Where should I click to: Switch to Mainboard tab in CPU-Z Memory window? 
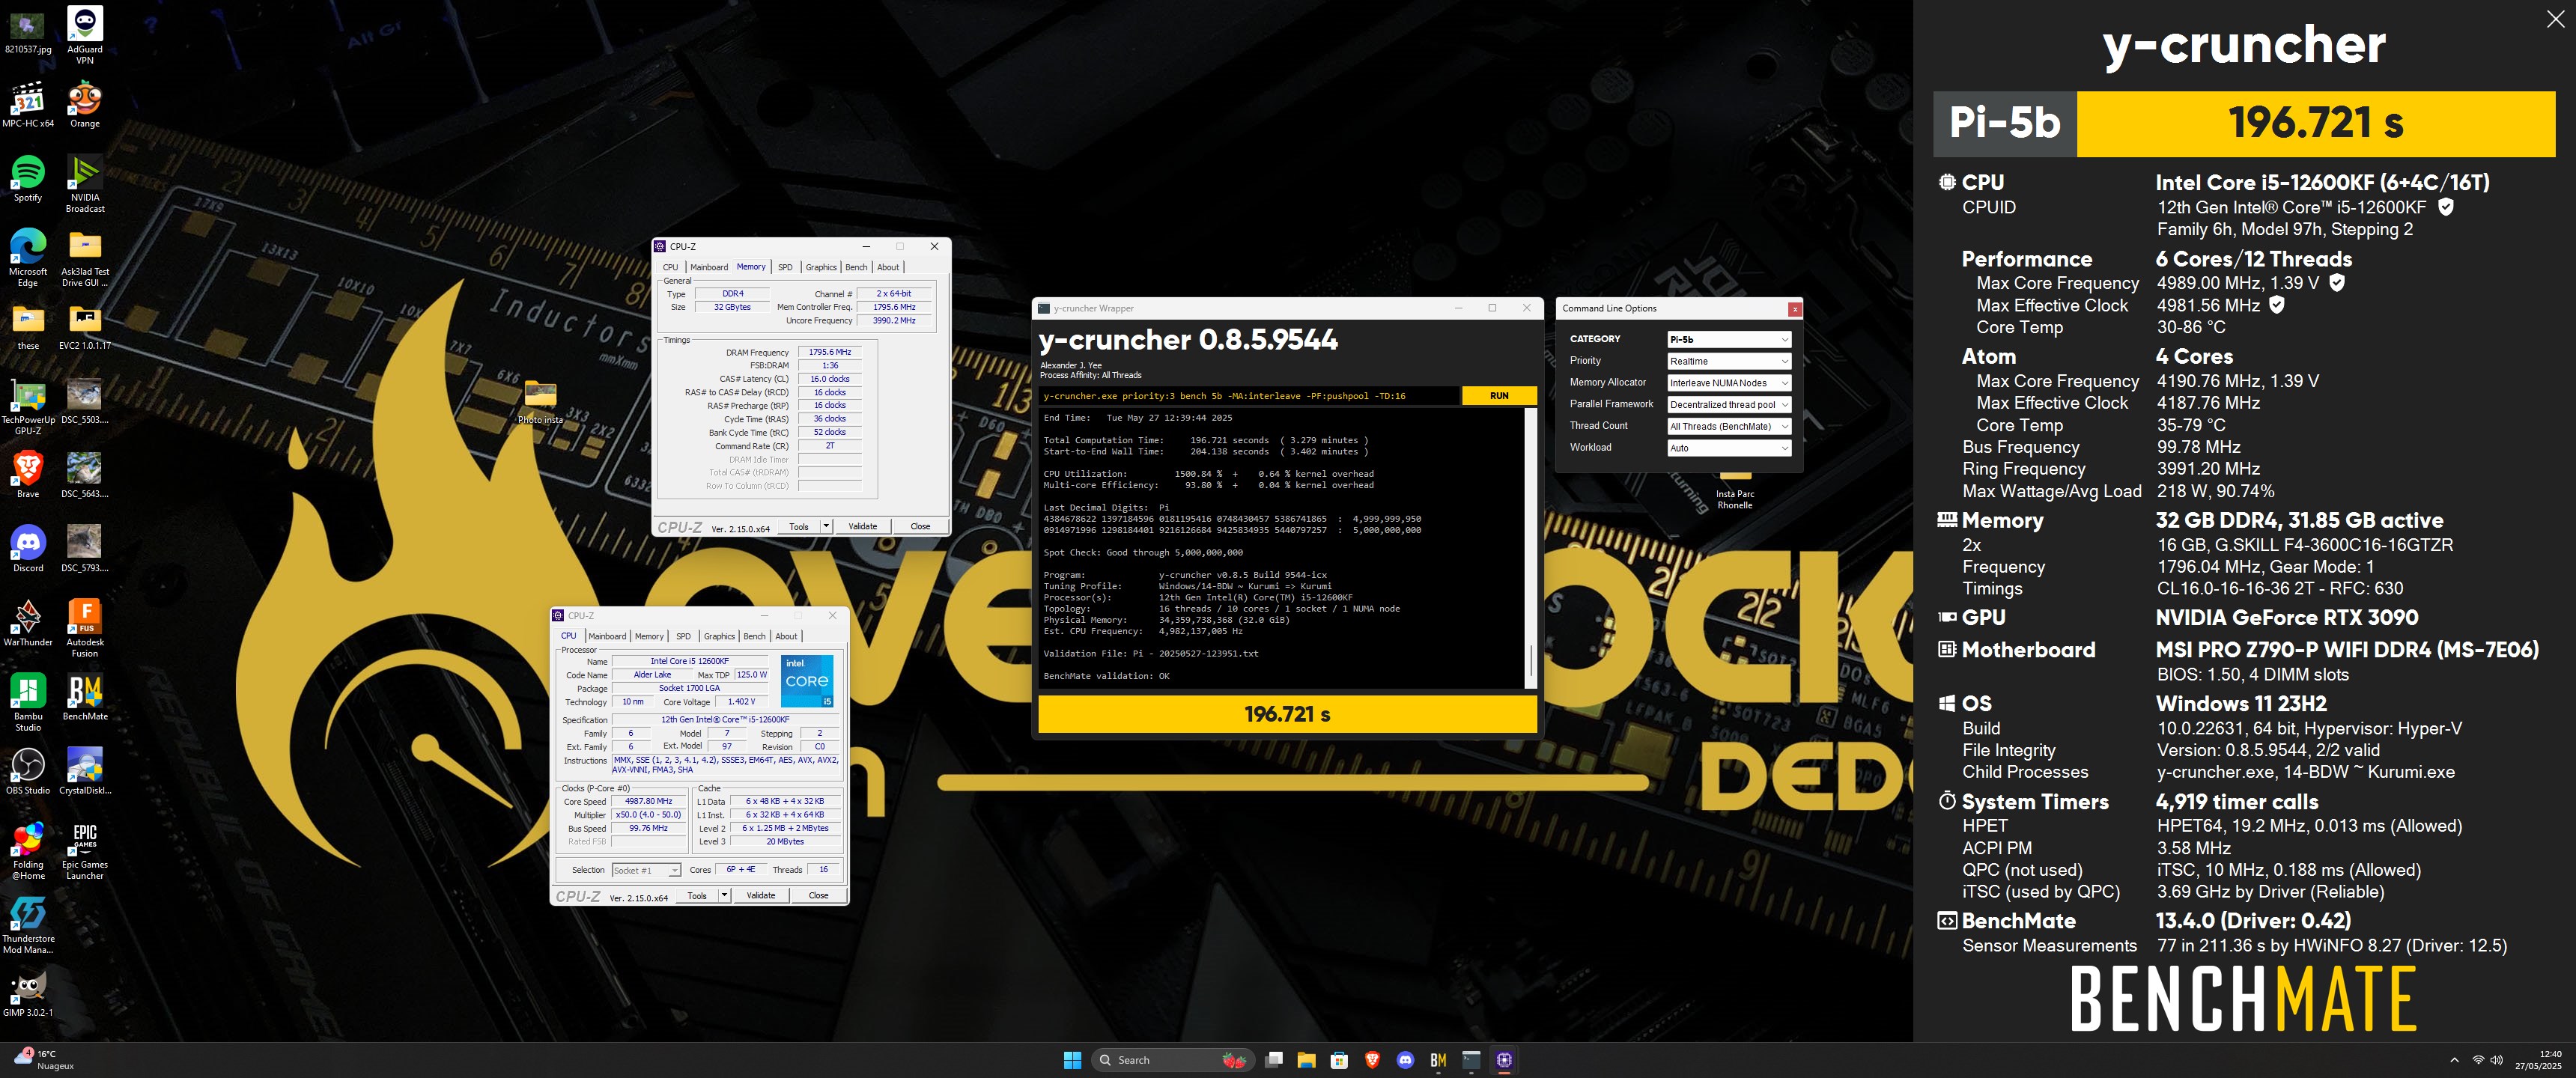coord(709,267)
